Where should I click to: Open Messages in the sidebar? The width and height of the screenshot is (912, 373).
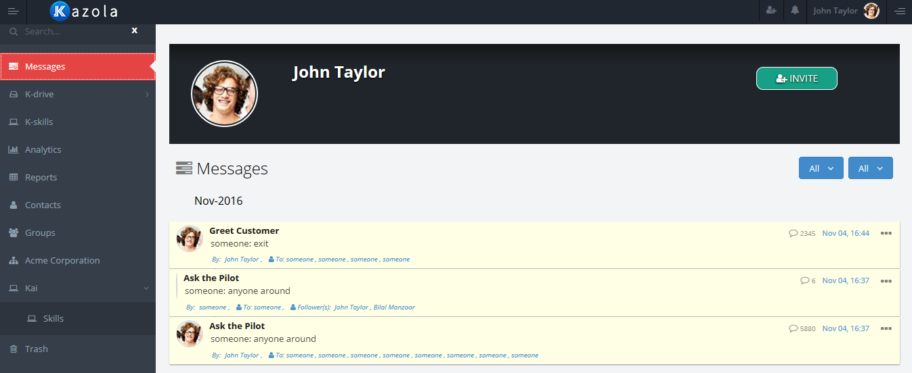click(78, 66)
